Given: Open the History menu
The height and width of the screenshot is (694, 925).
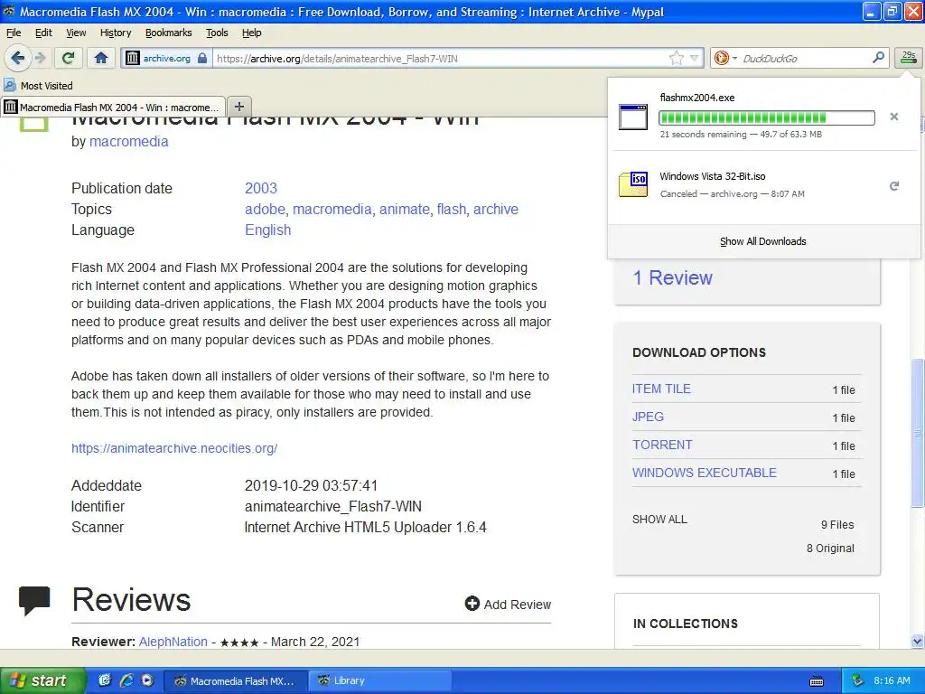Looking at the screenshot, I should [x=116, y=33].
